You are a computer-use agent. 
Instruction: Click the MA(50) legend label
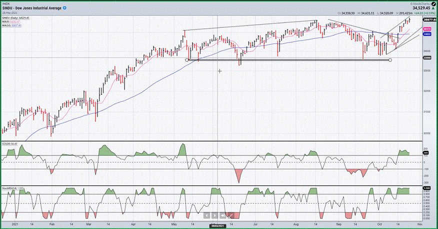11,25
